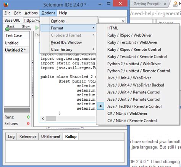Click the green play test button
This screenshot has height=167, width=181.
[37, 28]
